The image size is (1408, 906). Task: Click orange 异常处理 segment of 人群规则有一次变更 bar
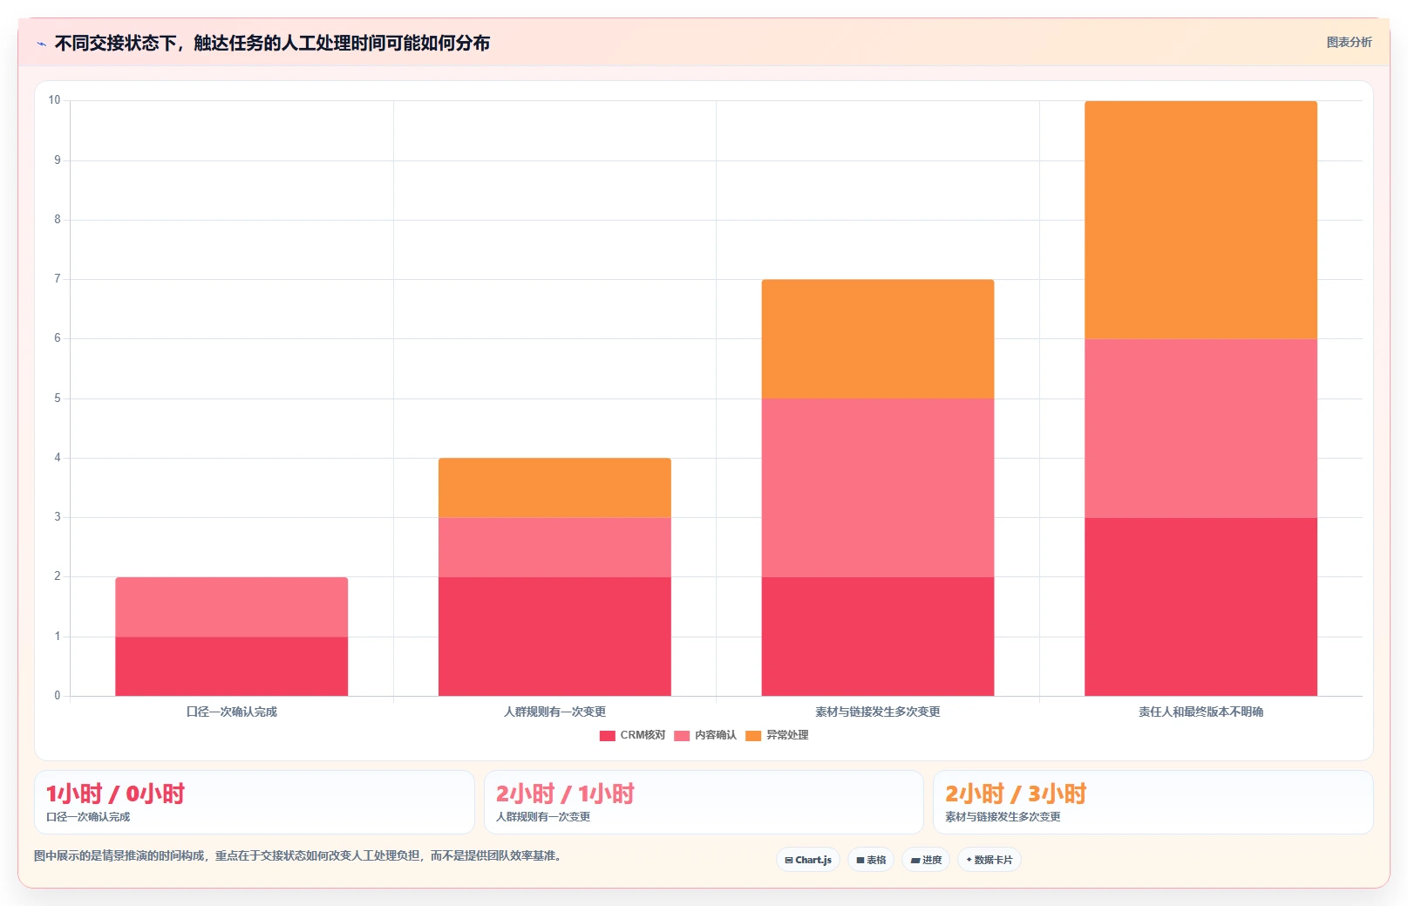coord(554,487)
